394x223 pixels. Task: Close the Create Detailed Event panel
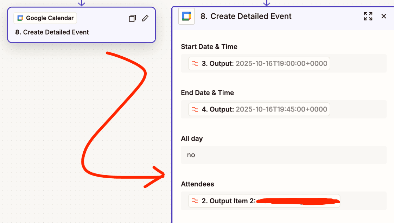383,16
